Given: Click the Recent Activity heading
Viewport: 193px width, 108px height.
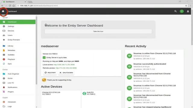Looking at the screenshot, I should click(135, 46).
